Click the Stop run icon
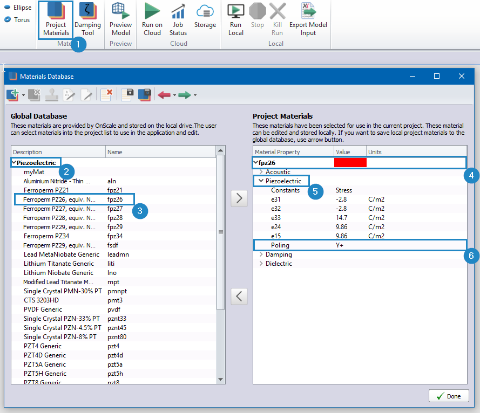 coord(258,16)
